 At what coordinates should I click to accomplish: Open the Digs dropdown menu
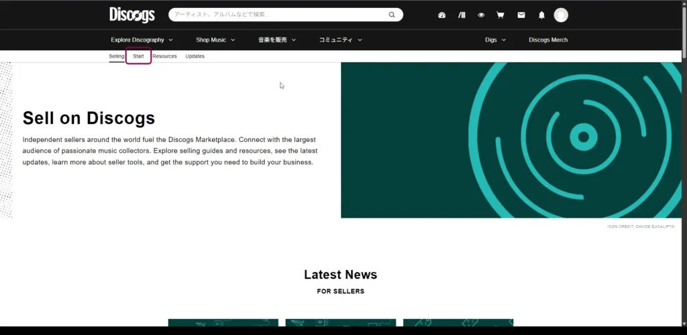[x=495, y=40]
